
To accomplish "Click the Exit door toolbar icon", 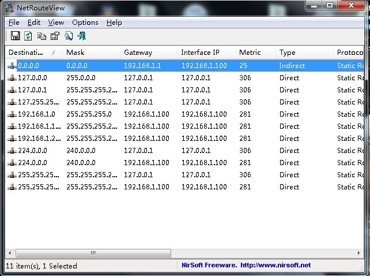I will coord(81,36).
